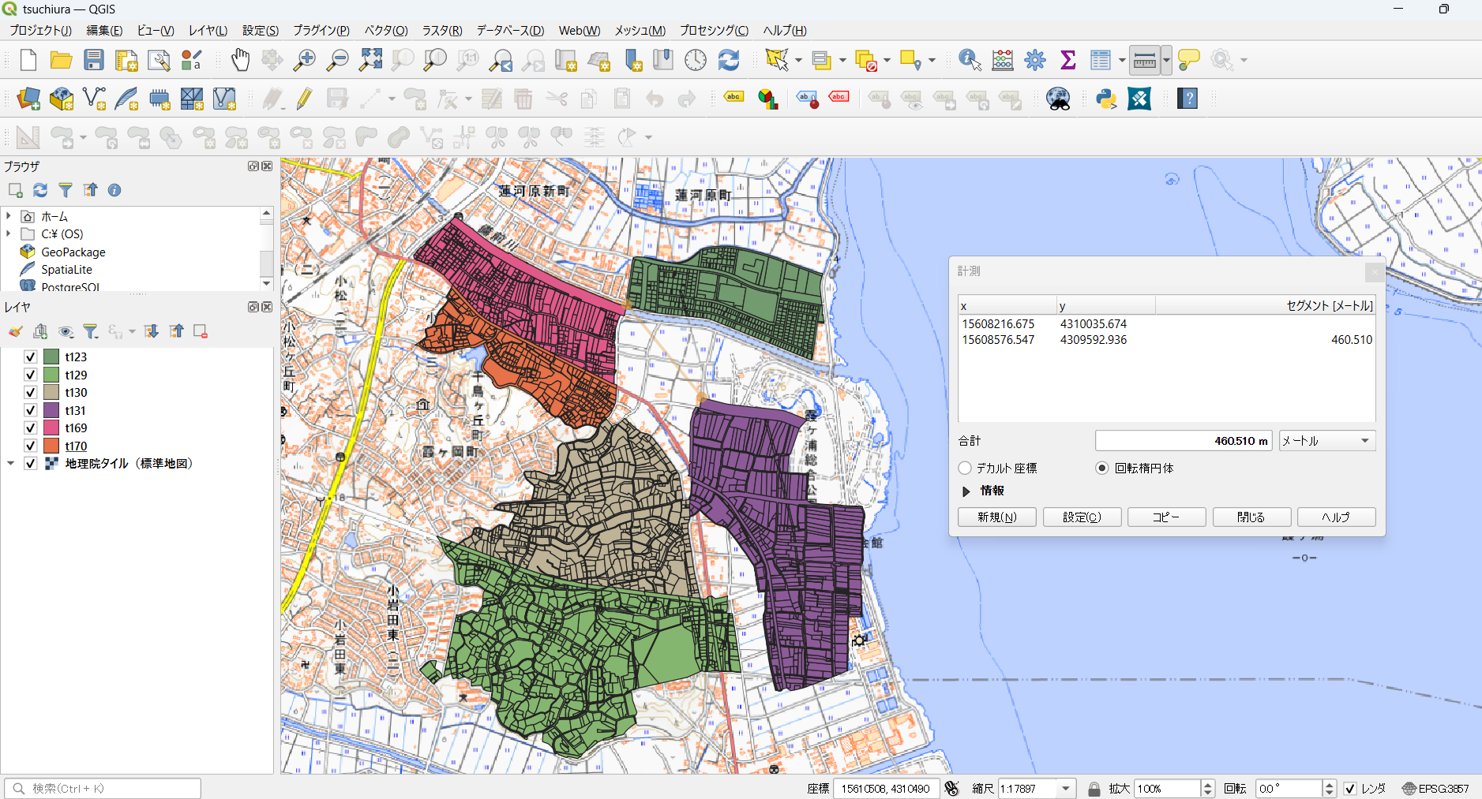Open the Processing Toolbox gear icon

pyautogui.click(x=1034, y=60)
